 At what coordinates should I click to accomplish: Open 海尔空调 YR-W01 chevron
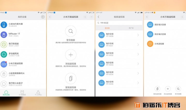click(x=138, y=45)
